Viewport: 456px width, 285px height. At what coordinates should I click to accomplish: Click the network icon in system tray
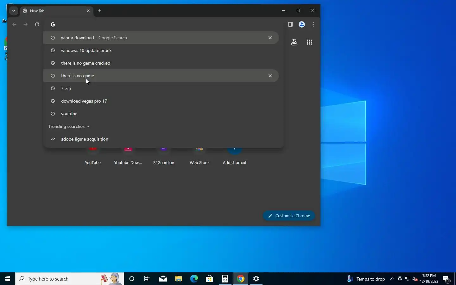click(x=408, y=279)
